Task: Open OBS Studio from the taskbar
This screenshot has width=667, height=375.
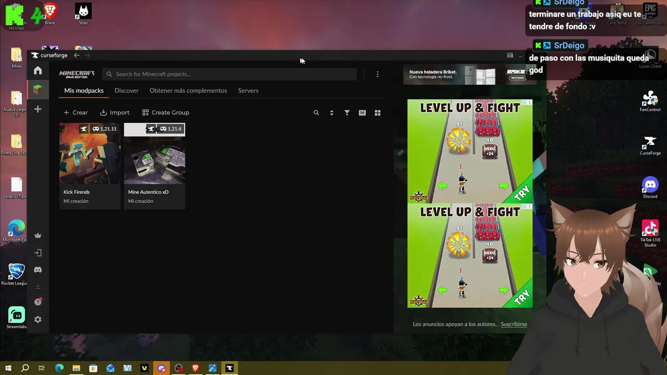Action: pyautogui.click(x=179, y=368)
